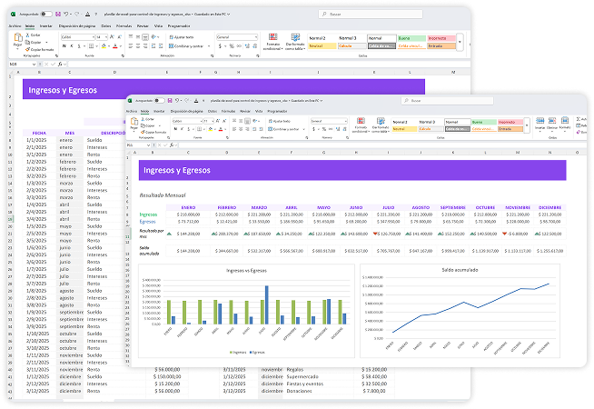Screen dimensions: 594x409
Task: Switch to Disposición de página tab, back window
Action: coord(77,25)
